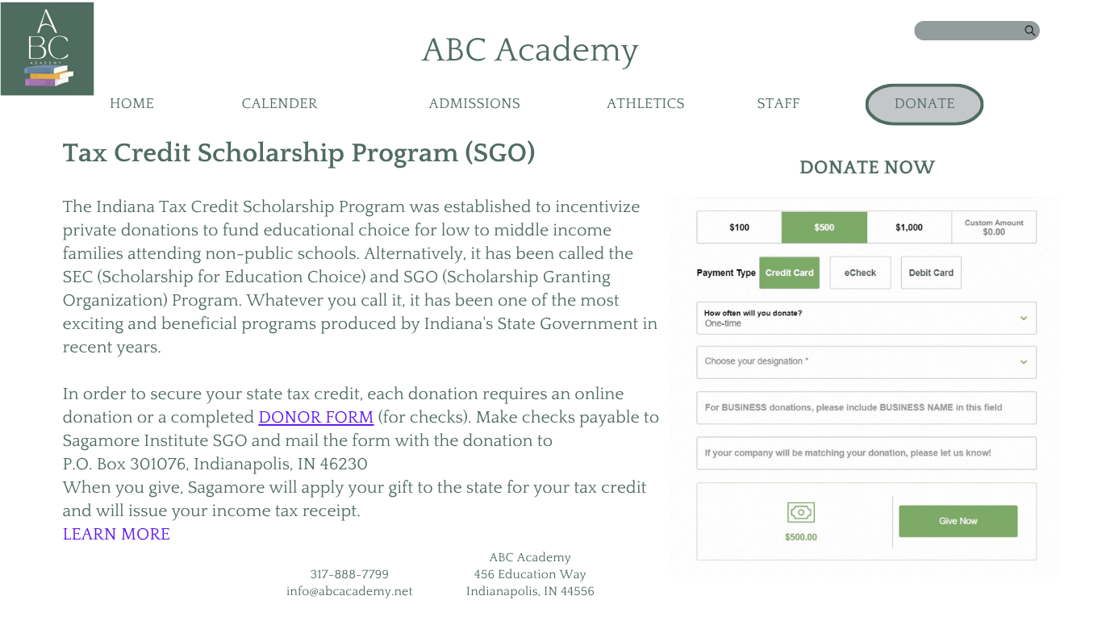The width and height of the screenshot is (1102, 625).
Task: Click the business name input field
Action: [x=866, y=407]
